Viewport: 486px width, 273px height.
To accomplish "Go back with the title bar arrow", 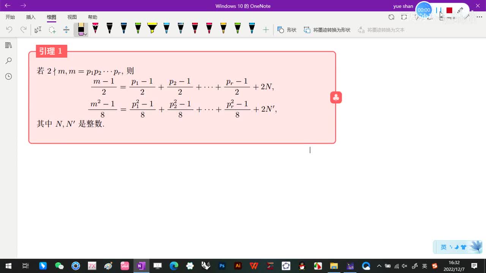I will tap(8, 6).
